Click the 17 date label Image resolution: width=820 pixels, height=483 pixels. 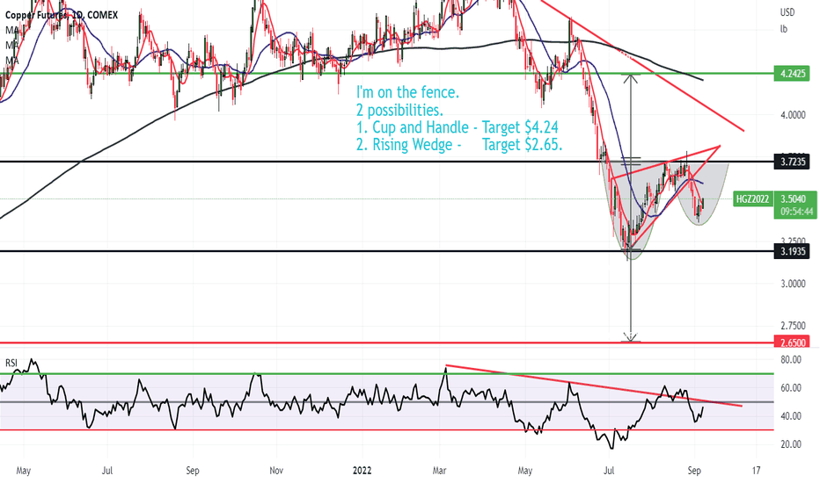pyautogui.click(x=756, y=471)
